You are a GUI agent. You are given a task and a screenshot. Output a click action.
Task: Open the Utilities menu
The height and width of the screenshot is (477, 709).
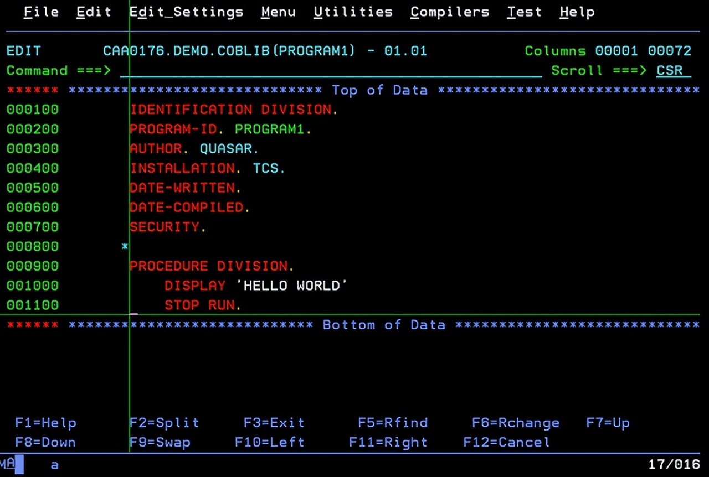coord(353,12)
